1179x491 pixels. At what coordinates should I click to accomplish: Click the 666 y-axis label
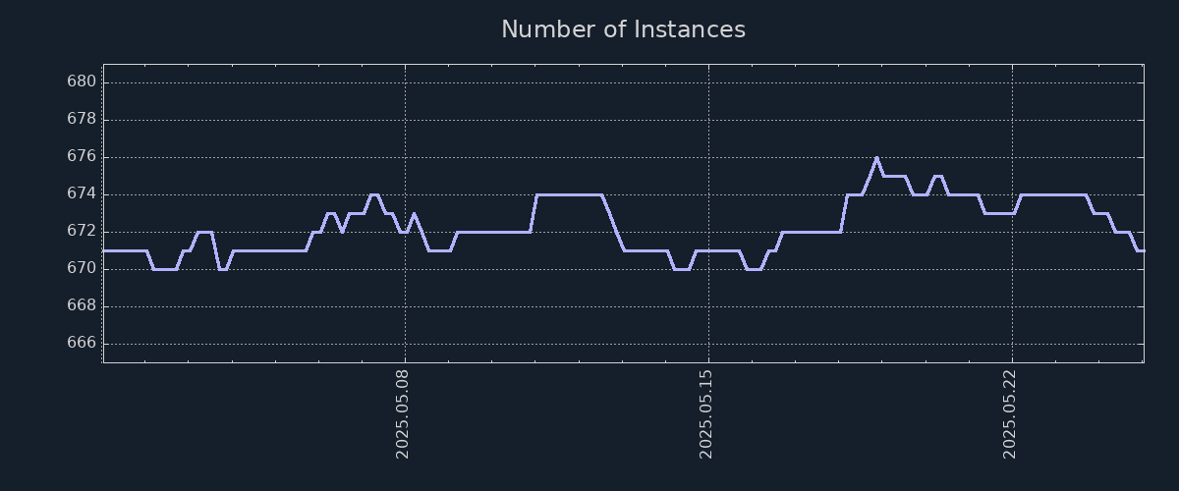82,343
